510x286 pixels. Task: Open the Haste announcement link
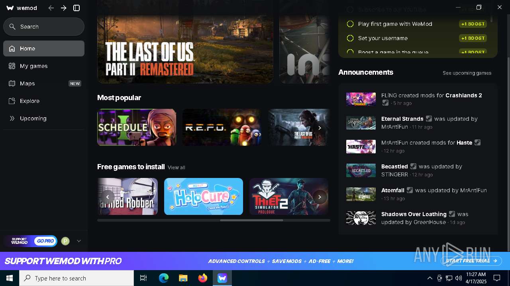click(x=465, y=143)
